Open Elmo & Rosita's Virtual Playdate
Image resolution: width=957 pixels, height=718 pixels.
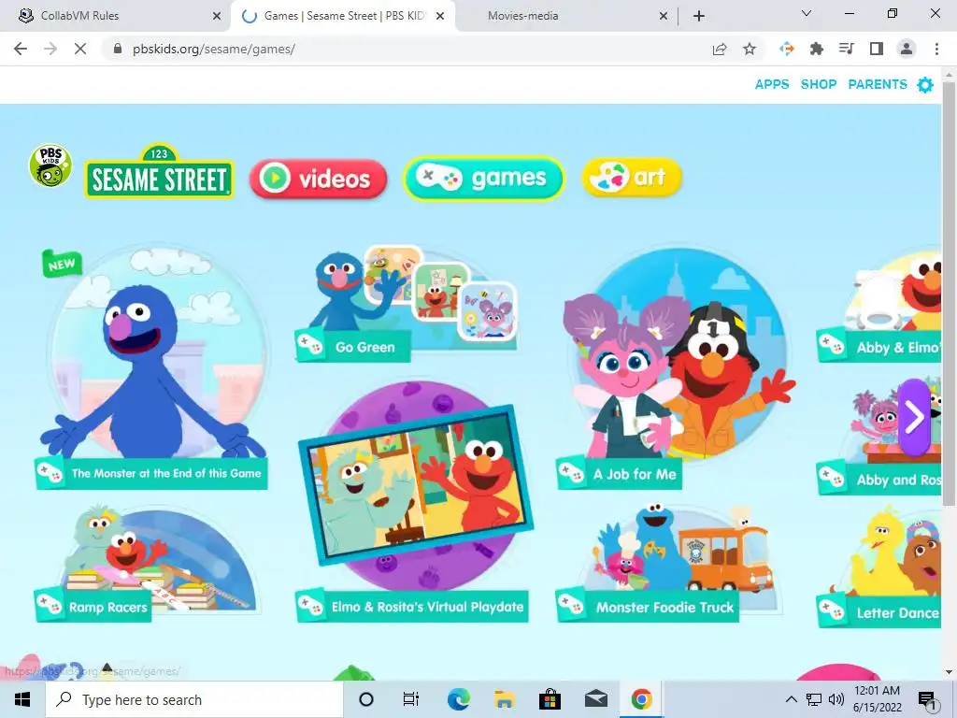point(413,501)
